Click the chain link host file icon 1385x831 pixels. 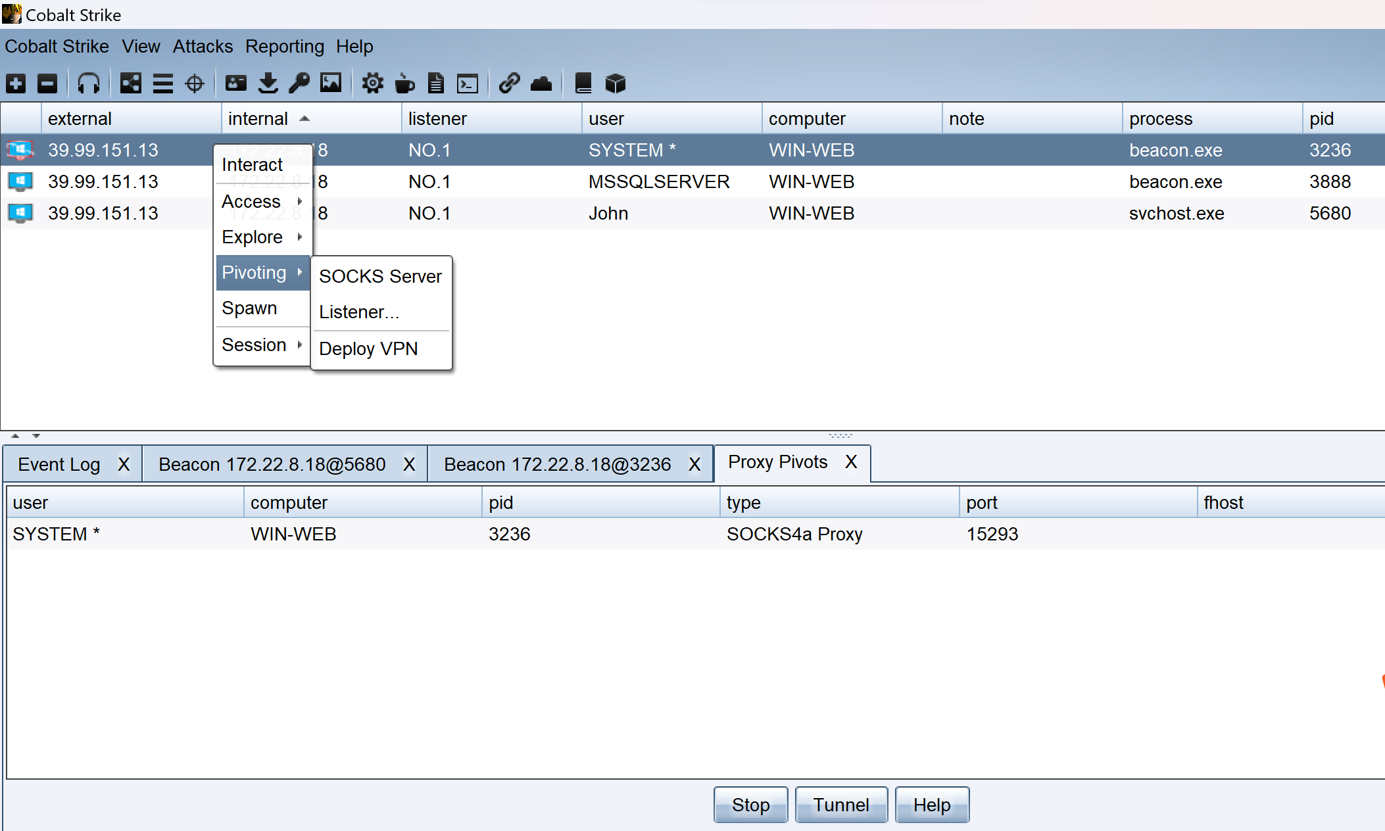509,83
